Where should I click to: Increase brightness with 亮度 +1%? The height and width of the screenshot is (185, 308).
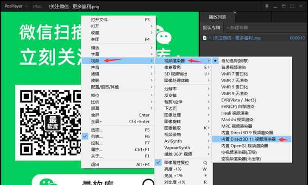coord(183,176)
